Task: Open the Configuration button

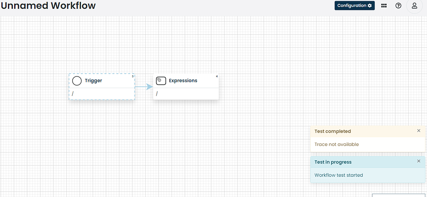Action: pos(354,5)
